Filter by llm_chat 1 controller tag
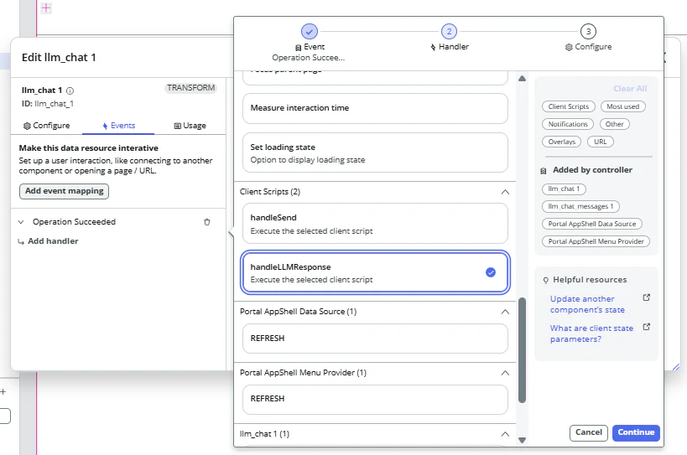The image size is (687, 455). click(564, 189)
